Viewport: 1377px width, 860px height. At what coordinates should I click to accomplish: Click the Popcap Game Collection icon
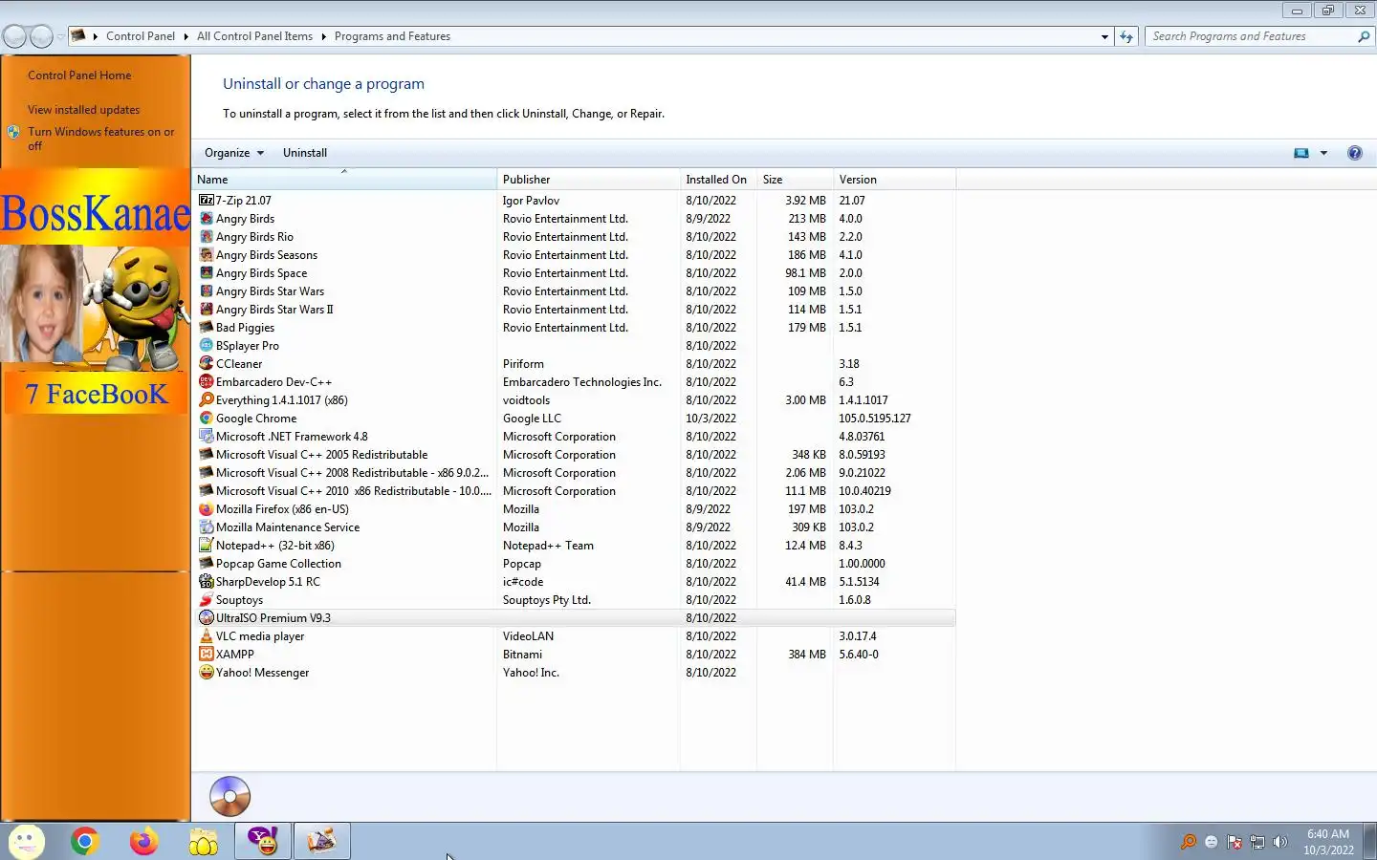tap(206, 564)
